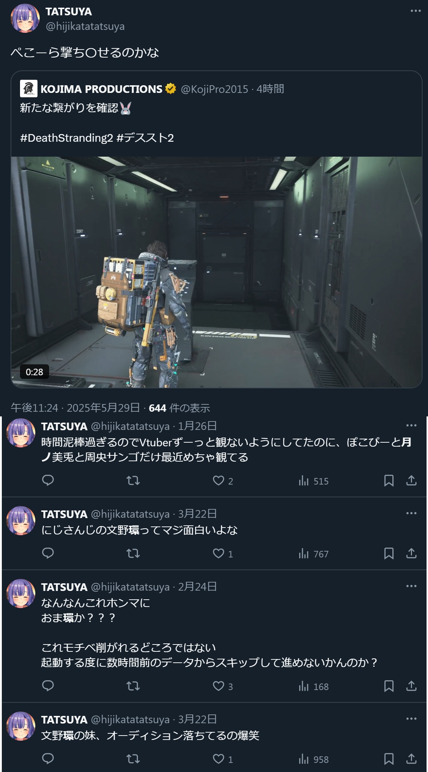428x772 pixels.
Task: View analytics showing 958 views
Action: pos(313,759)
